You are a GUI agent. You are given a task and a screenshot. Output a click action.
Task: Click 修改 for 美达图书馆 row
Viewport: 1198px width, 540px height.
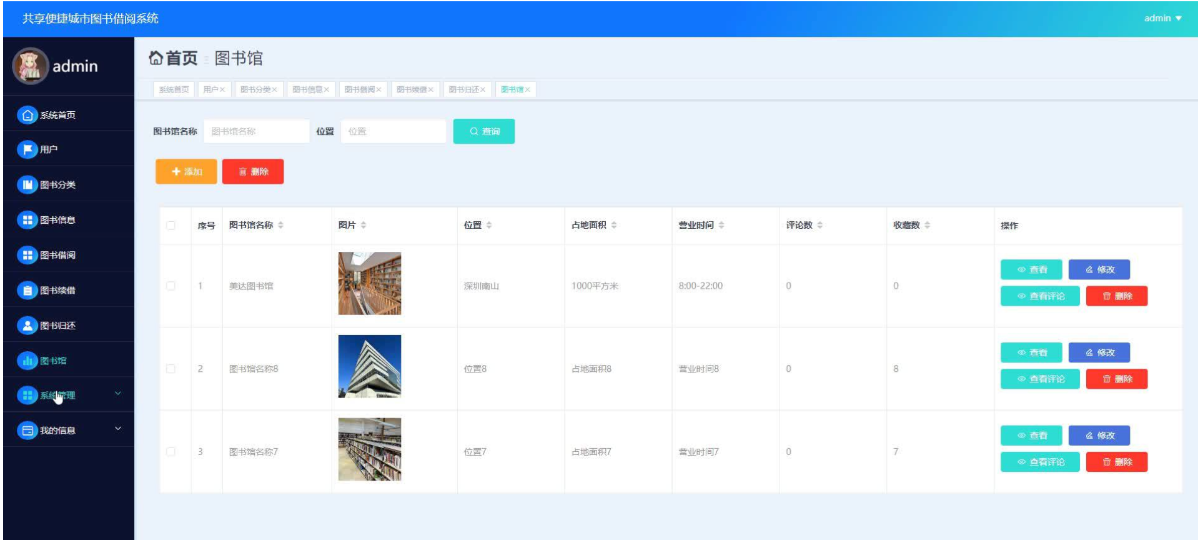coord(1099,269)
